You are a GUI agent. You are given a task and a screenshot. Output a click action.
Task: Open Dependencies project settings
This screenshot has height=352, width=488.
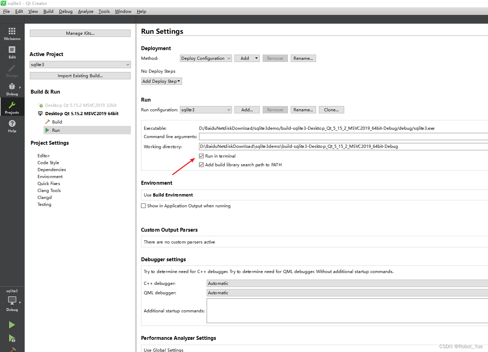52,169
